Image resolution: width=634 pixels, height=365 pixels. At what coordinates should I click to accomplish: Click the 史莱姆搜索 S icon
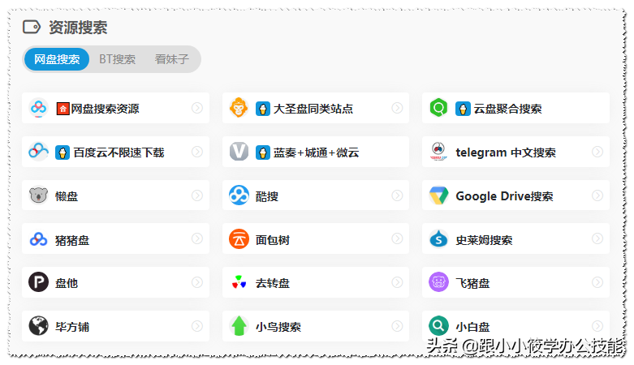[438, 239]
